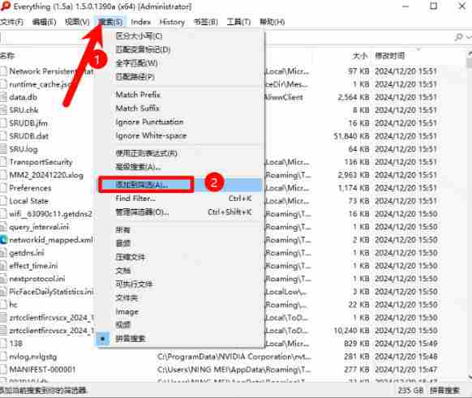The height and width of the screenshot is (398, 472).
Task: Click the file icon beside data.db
Action: [3, 97]
